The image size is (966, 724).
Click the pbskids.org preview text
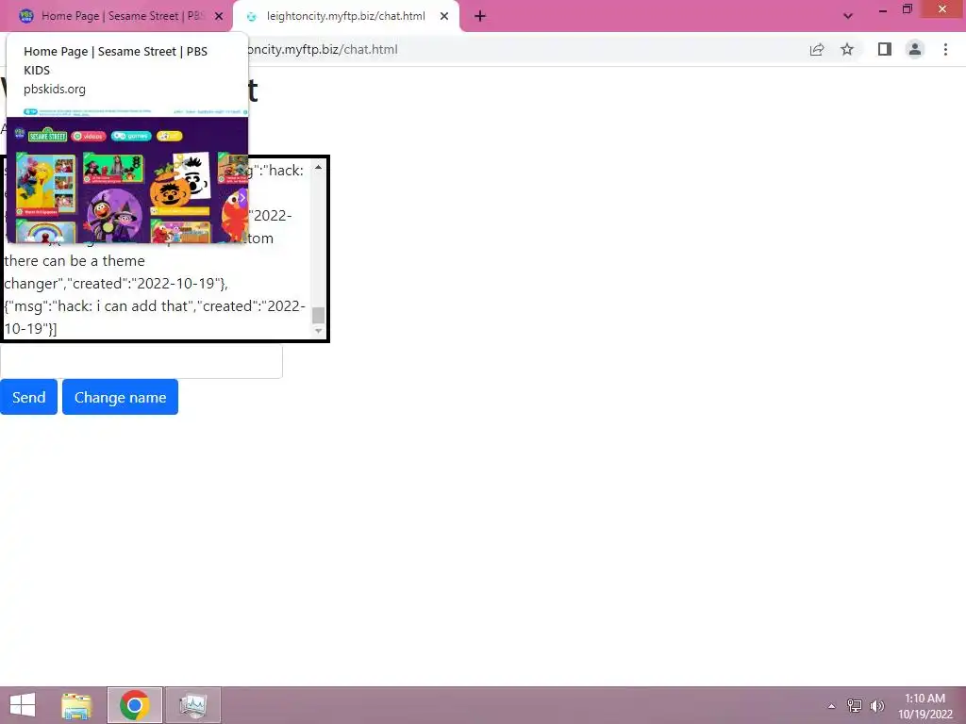pos(54,90)
